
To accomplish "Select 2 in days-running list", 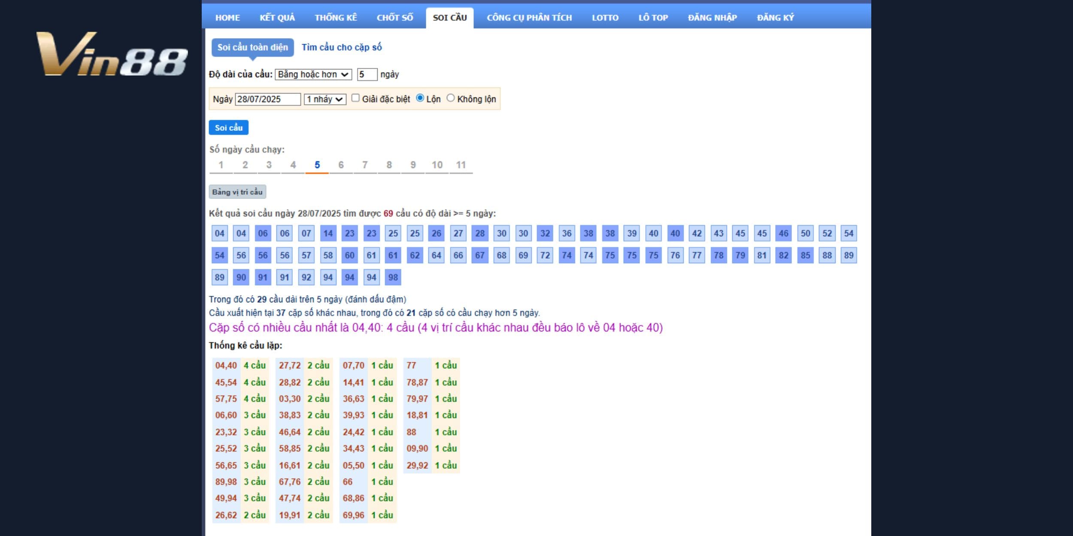I will [x=245, y=165].
